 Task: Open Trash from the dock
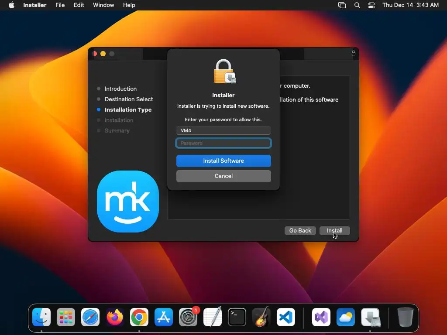coord(406,317)
